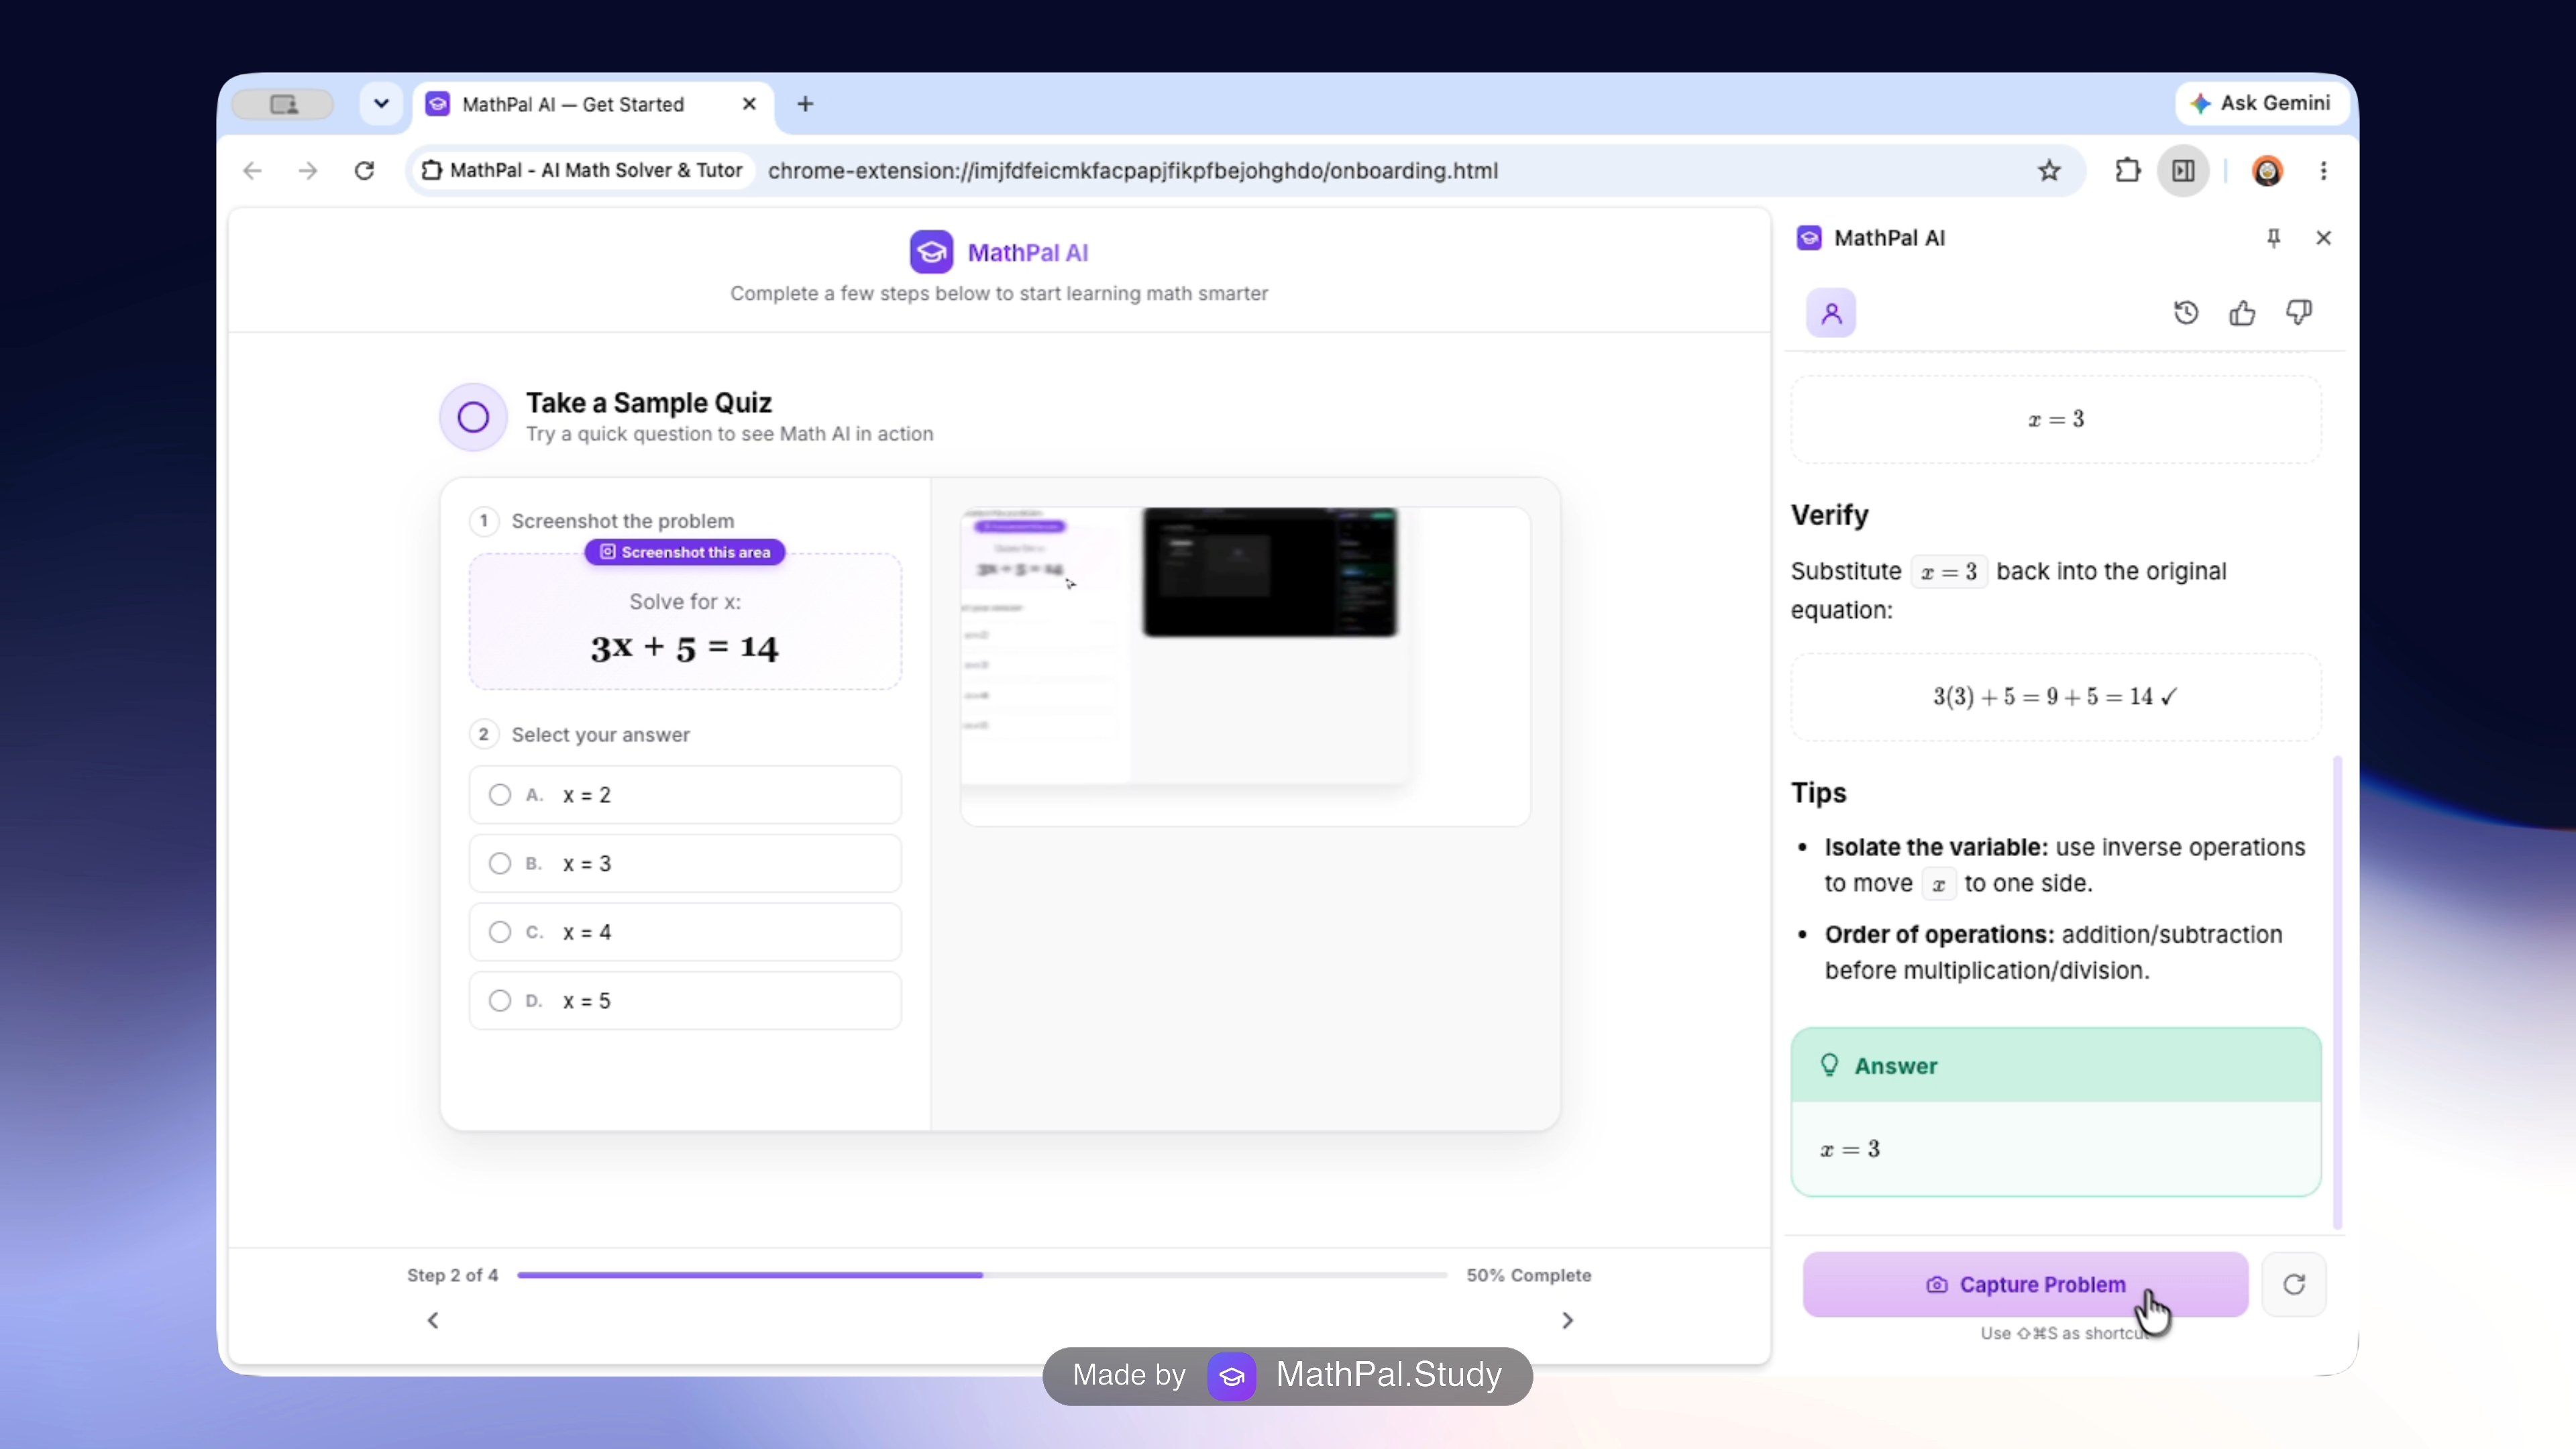Click the refresh icon beside Capture Problem
The height and width of the screenshot is (1449, 2576).
tap(2294, 1284)
